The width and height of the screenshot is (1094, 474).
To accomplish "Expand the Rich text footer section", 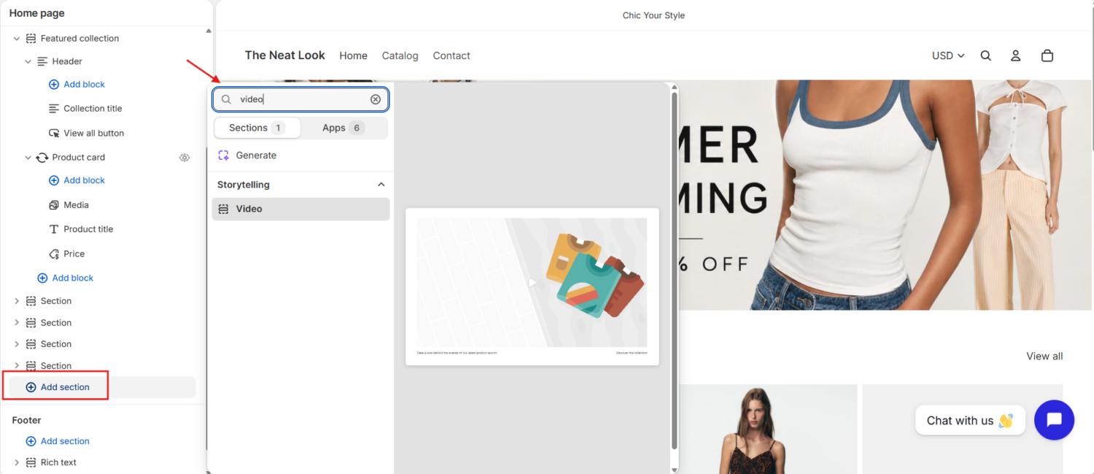I will 17,462.
